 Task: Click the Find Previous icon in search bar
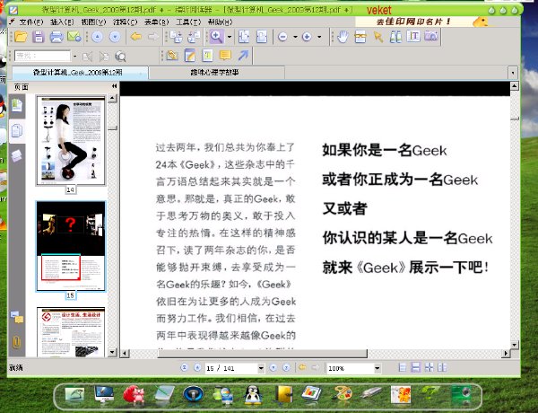pos(88,57)
